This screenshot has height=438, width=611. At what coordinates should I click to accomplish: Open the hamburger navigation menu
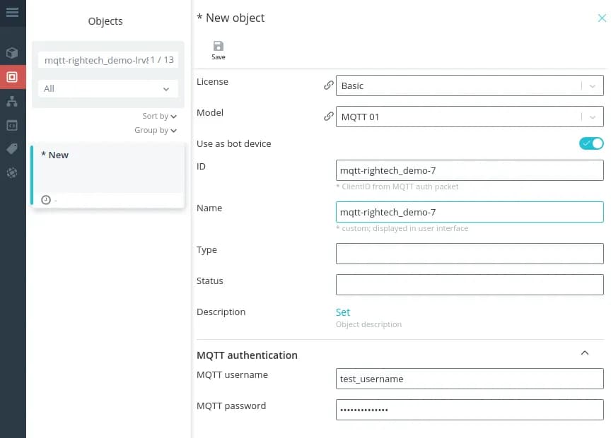tap(12, 12)
